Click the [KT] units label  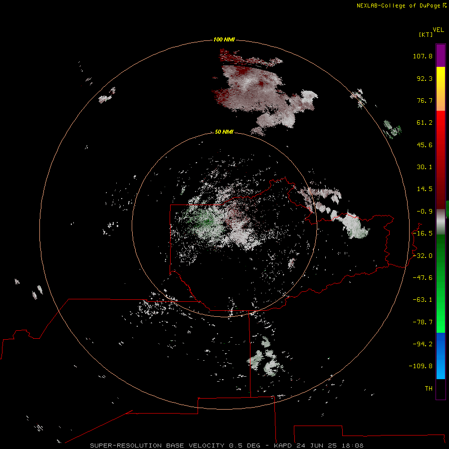(x=426, y=34)
